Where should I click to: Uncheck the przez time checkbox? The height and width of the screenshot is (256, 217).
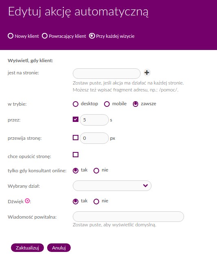pyautogui.click(x=76, y=119)
